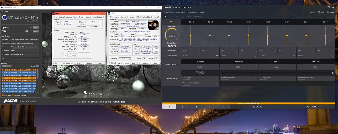Run the CPU test in Cinebench
338x134 pixels.
point(35,31)
